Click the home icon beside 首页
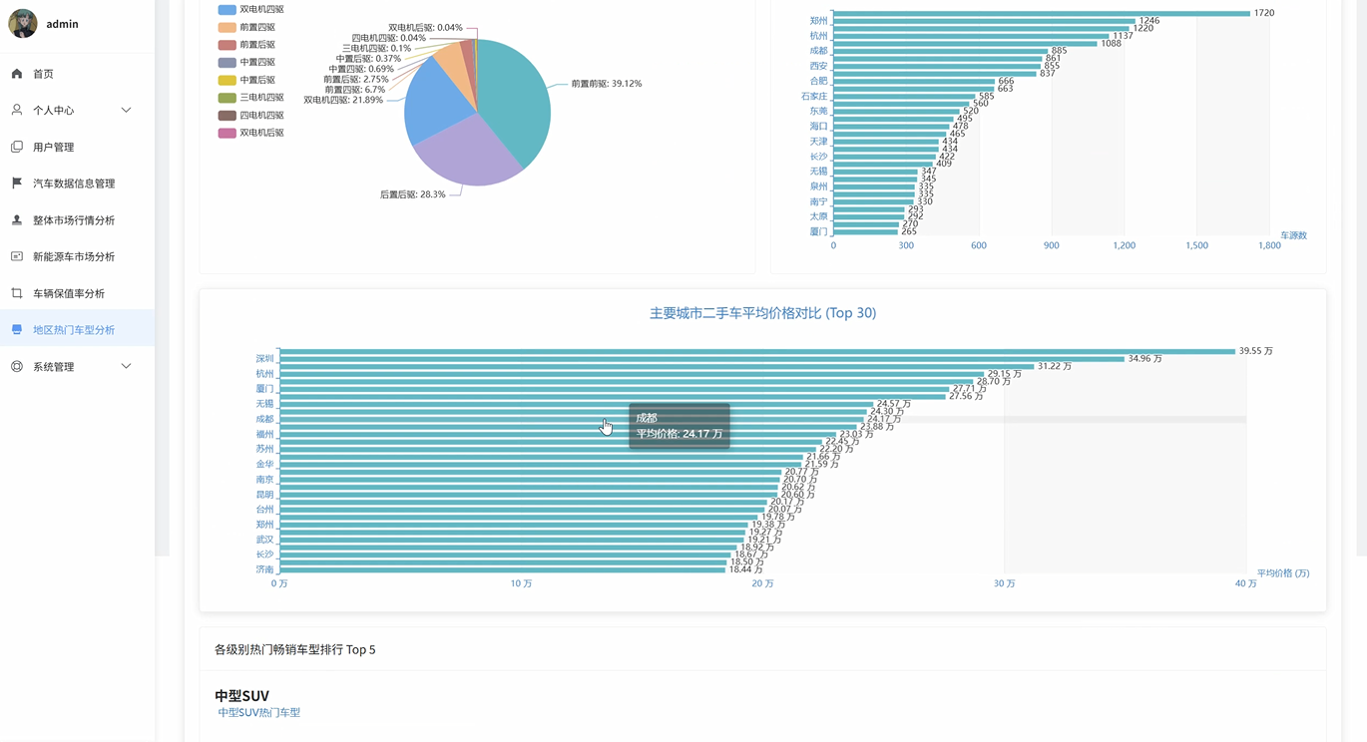Screen dimensions: 1367x742 pos(17,74)
